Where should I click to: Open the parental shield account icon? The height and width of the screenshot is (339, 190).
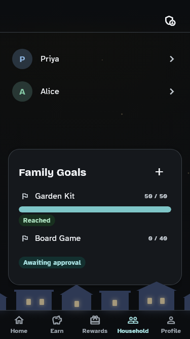tap(170, 21)
